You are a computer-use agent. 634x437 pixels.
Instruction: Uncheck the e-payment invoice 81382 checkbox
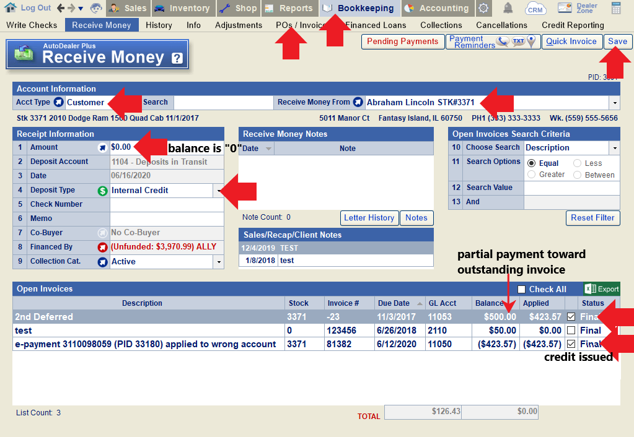point(571,344)
